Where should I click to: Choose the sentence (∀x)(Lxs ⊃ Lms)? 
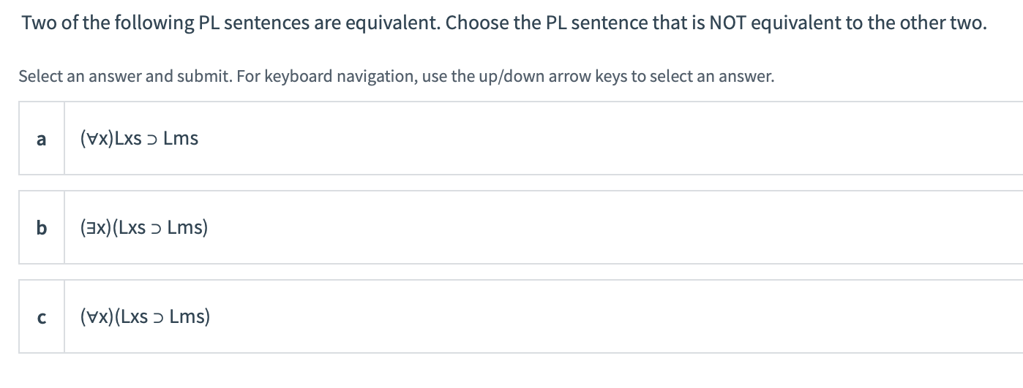coord(145,317)
